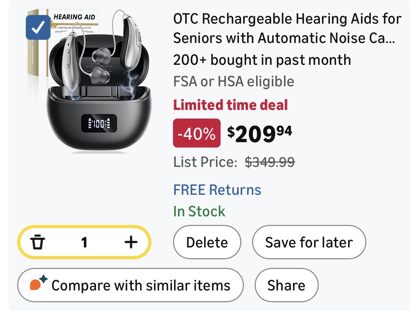
Task: Click the List Price label
Action: click(205, 163)
